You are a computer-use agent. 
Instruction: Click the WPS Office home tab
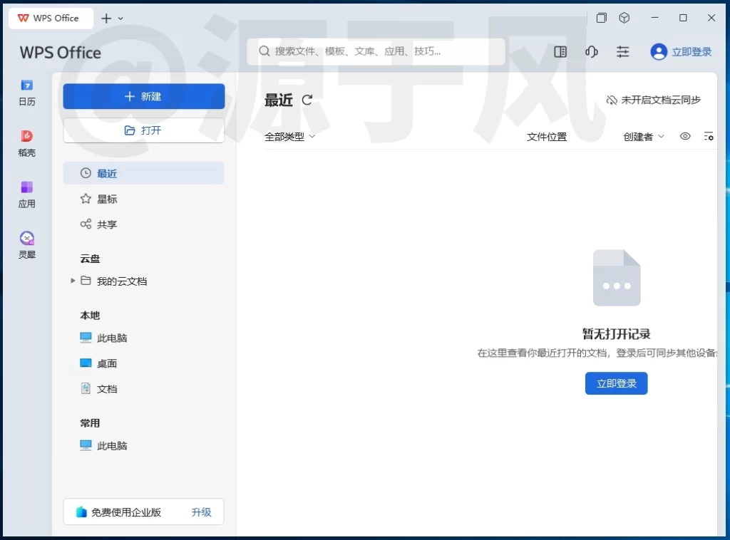[51, 18]
